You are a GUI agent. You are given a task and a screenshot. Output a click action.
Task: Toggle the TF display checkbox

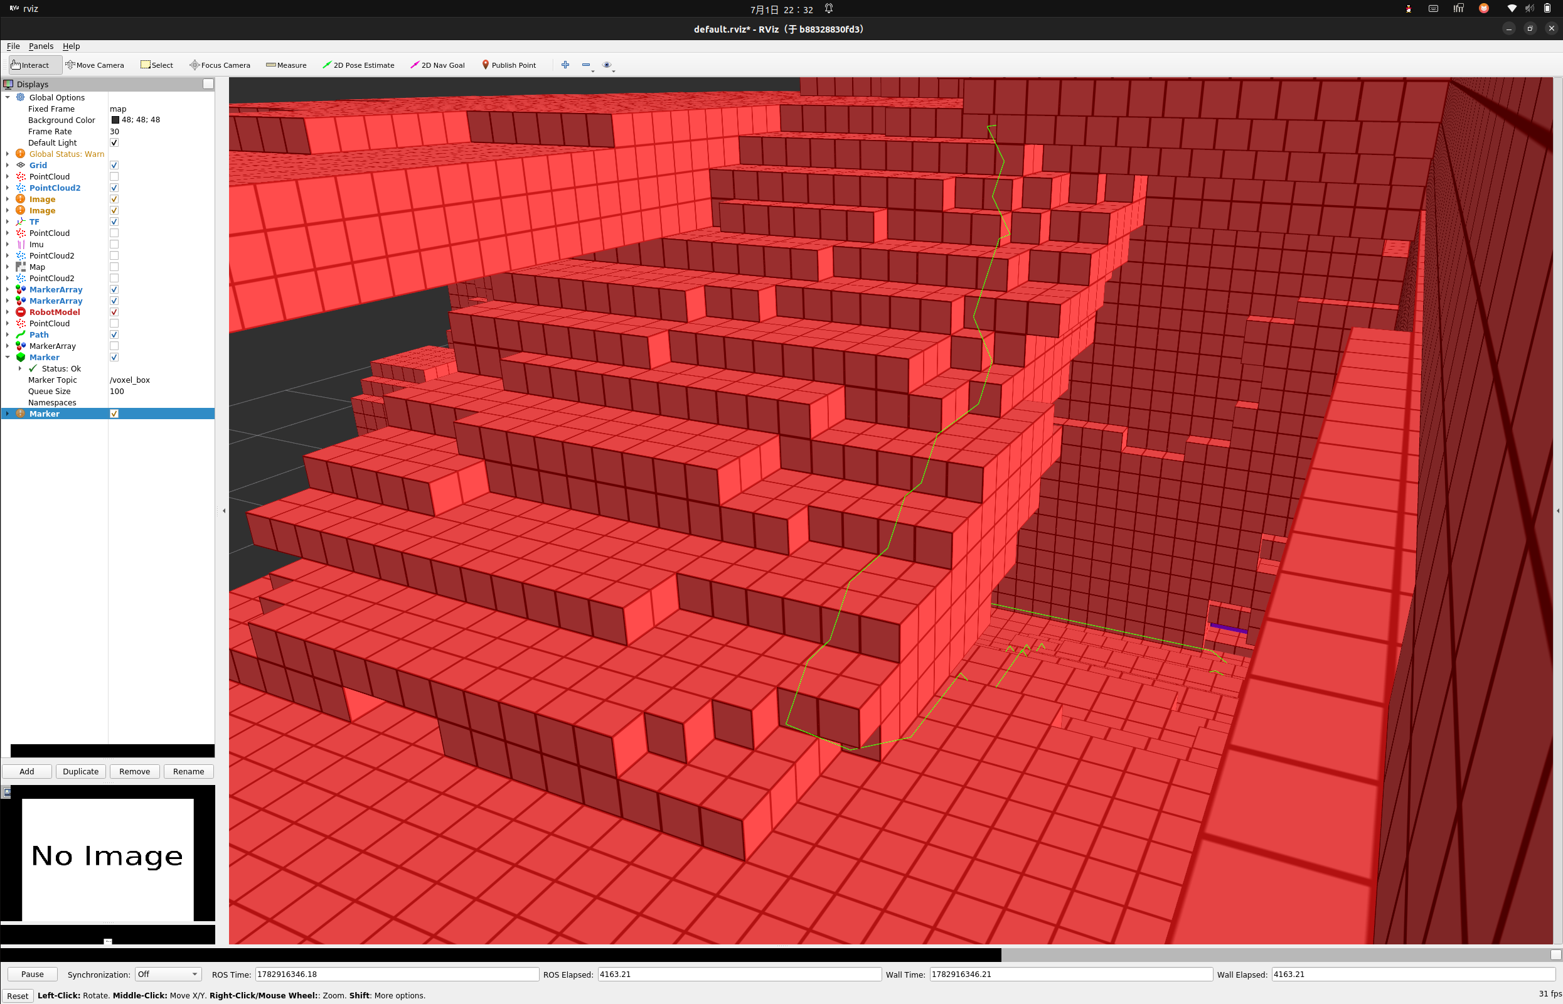tap(114, 222)
